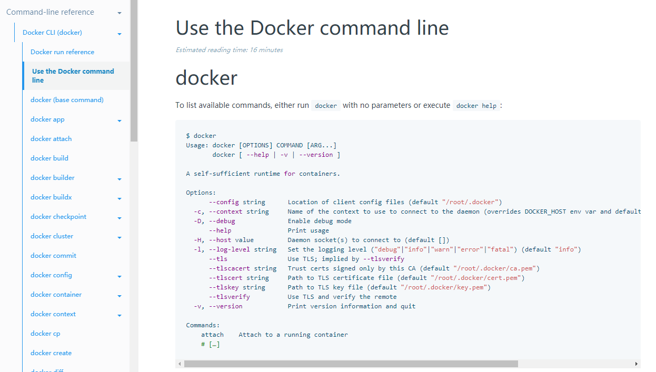This screenshot has width=656, height=372.
Task: Expand the docker buildx submenu arrow
Action: point(120,199)
